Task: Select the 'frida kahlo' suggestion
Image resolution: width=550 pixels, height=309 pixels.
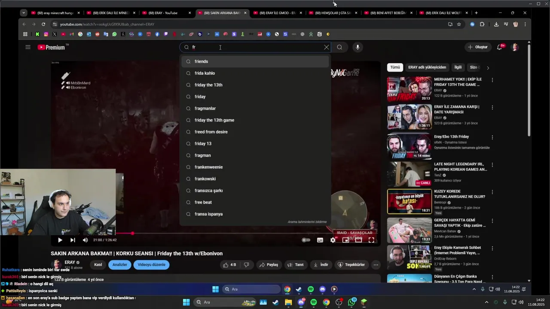Action: (x=255, y=73)
